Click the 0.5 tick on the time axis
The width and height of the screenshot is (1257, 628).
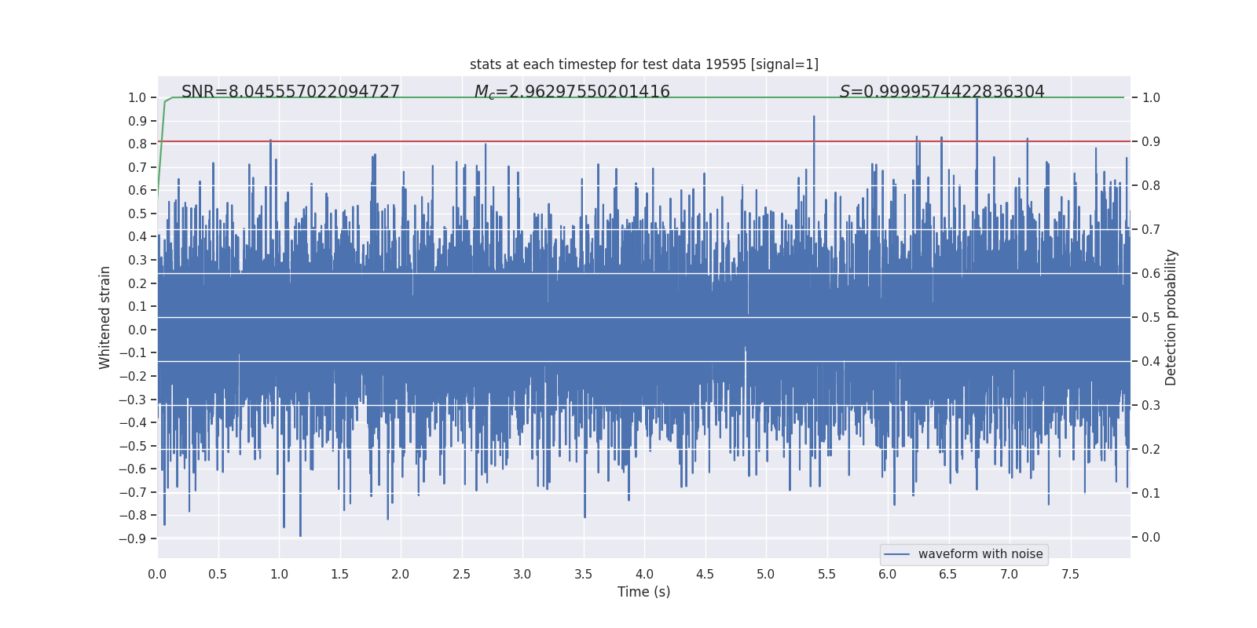(x=218, y=574)
